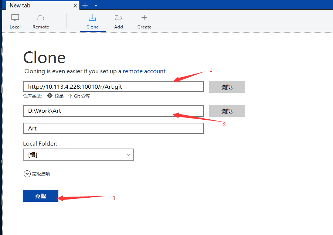
Task: Click the 克隆 clone button
Action: 41,196
